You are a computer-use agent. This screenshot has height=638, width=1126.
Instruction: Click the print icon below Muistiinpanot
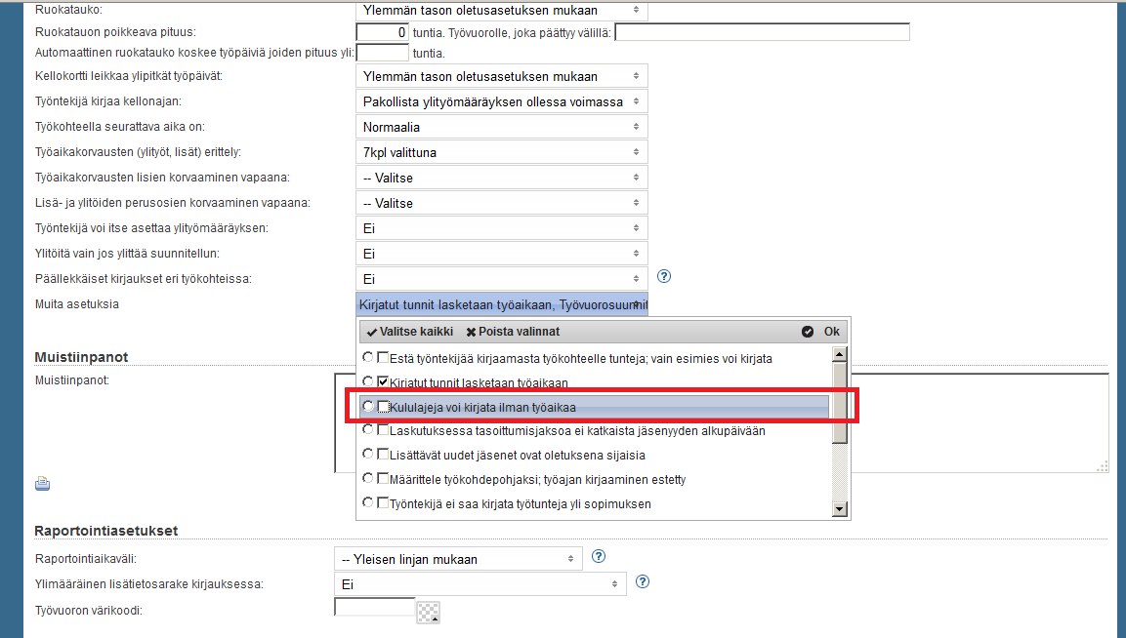(42, 484)
